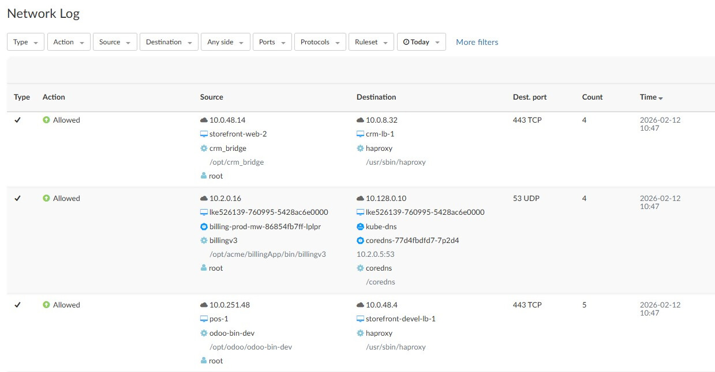Click the kube-dns service icon
This screenshot has height=372, width=715.
pos(361,226)
